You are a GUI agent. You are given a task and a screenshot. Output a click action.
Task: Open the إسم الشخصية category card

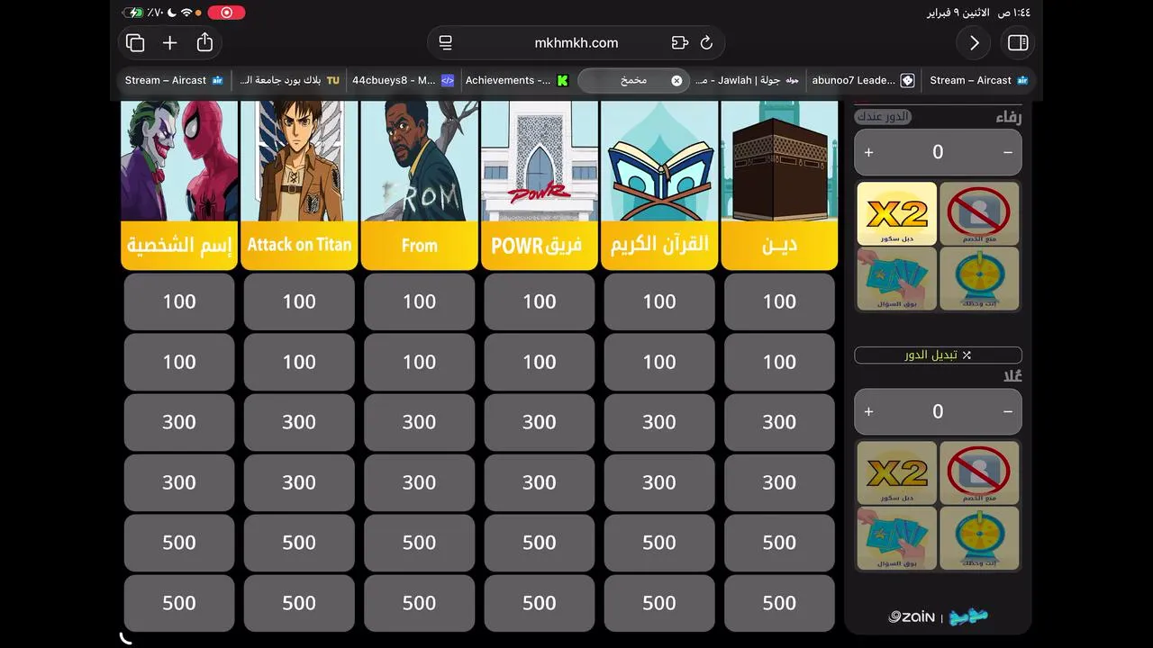point(179,185)
